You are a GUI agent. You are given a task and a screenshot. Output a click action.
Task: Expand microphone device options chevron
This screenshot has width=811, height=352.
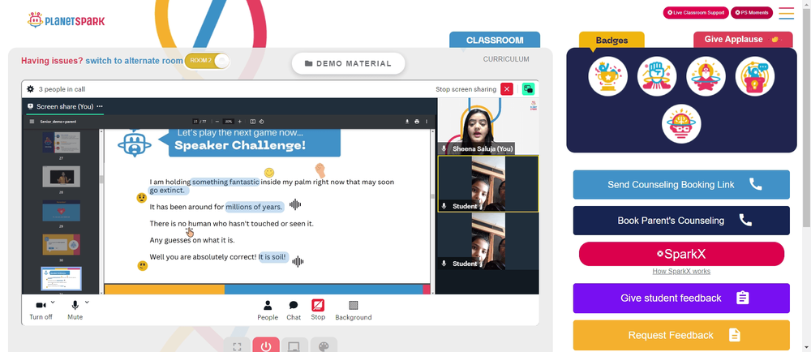tap(87, 302)
